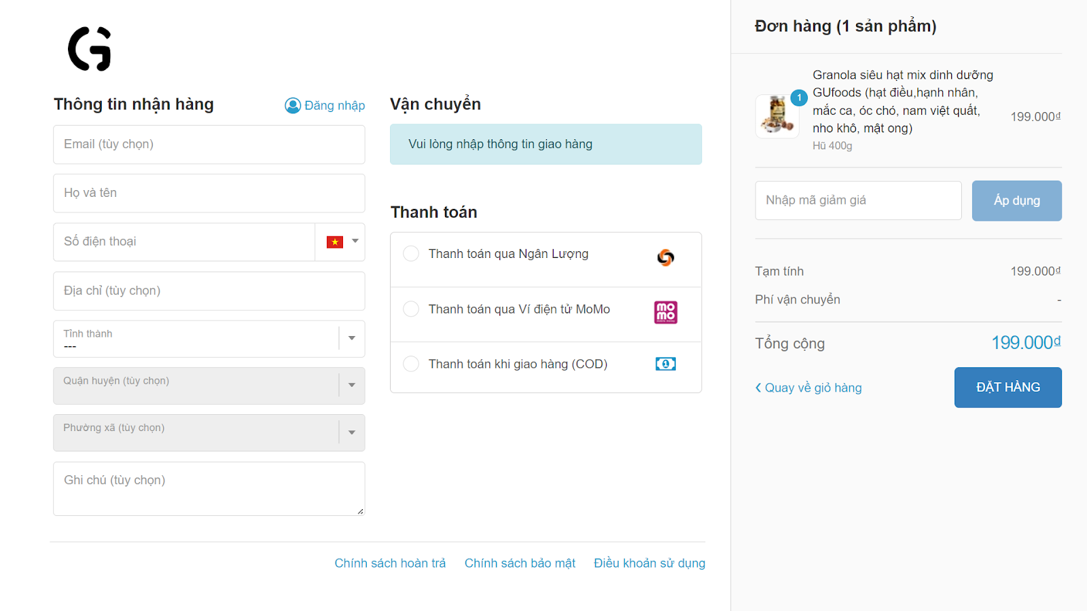Screen dimensions: 1087x611
Task: Select Thanh toán qua Ngân Lượng radio
Action: click(x=411, y=254)
